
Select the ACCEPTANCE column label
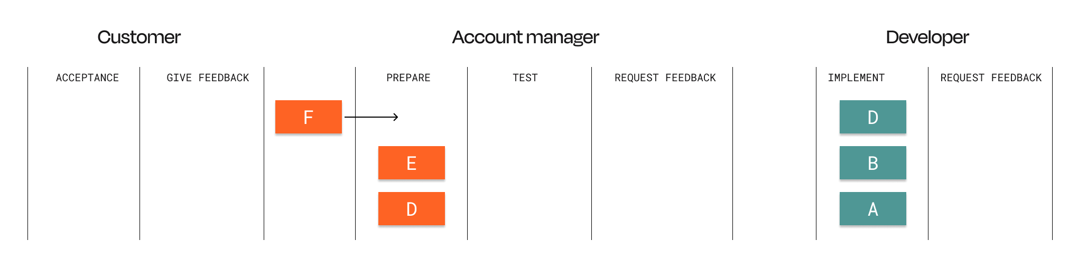tap(87, 78)
